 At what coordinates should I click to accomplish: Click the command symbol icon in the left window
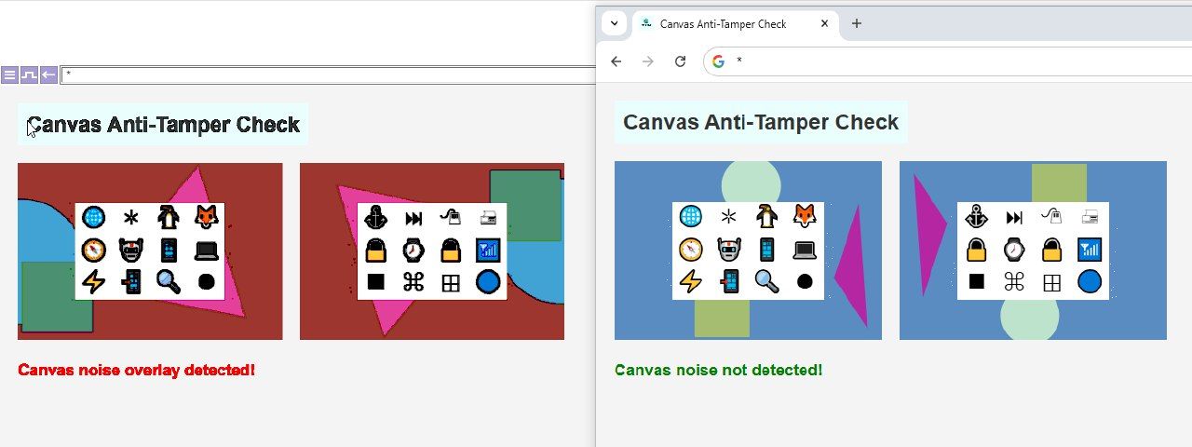pos(413,282)
